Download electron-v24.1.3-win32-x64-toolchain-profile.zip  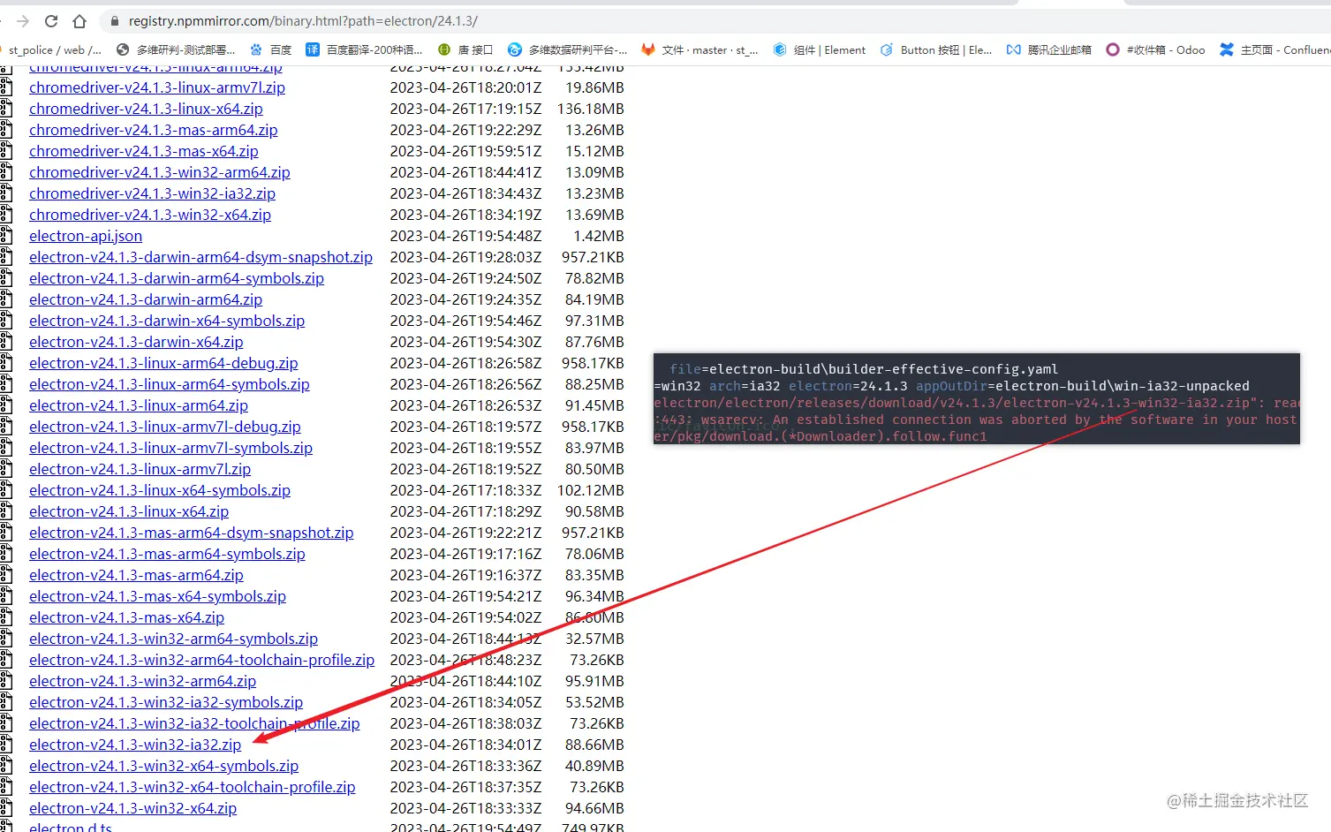tap(192, 787)
